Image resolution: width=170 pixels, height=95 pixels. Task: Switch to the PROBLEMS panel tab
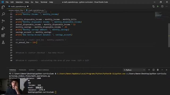[x=22, y=70]
